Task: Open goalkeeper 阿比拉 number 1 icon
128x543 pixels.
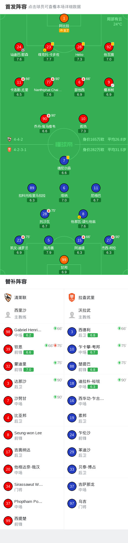Action: coord(64,18)
